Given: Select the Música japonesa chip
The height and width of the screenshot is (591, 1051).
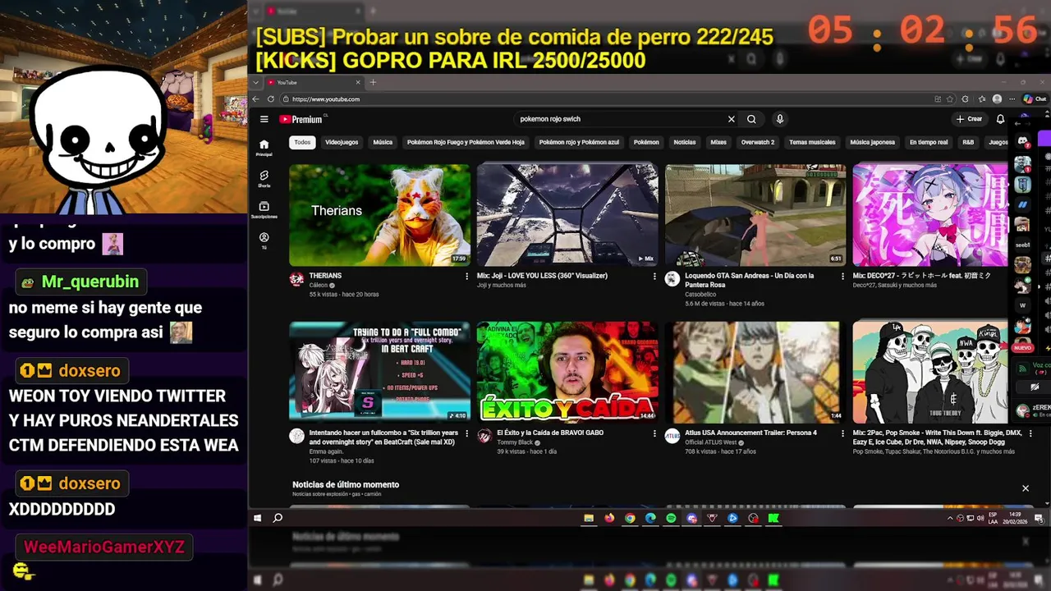Looking at the screenshot, I should (x=872, y=142).
